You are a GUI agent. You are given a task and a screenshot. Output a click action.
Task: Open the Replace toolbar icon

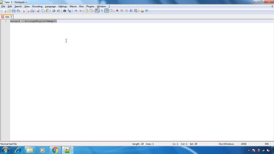point(69,11)
